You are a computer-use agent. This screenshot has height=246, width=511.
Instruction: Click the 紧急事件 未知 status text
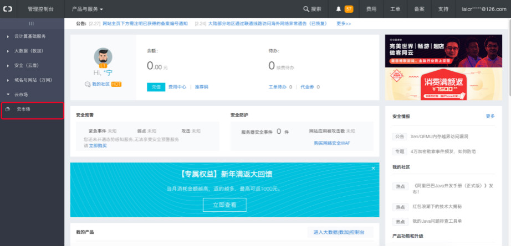[x=103, y=131]
